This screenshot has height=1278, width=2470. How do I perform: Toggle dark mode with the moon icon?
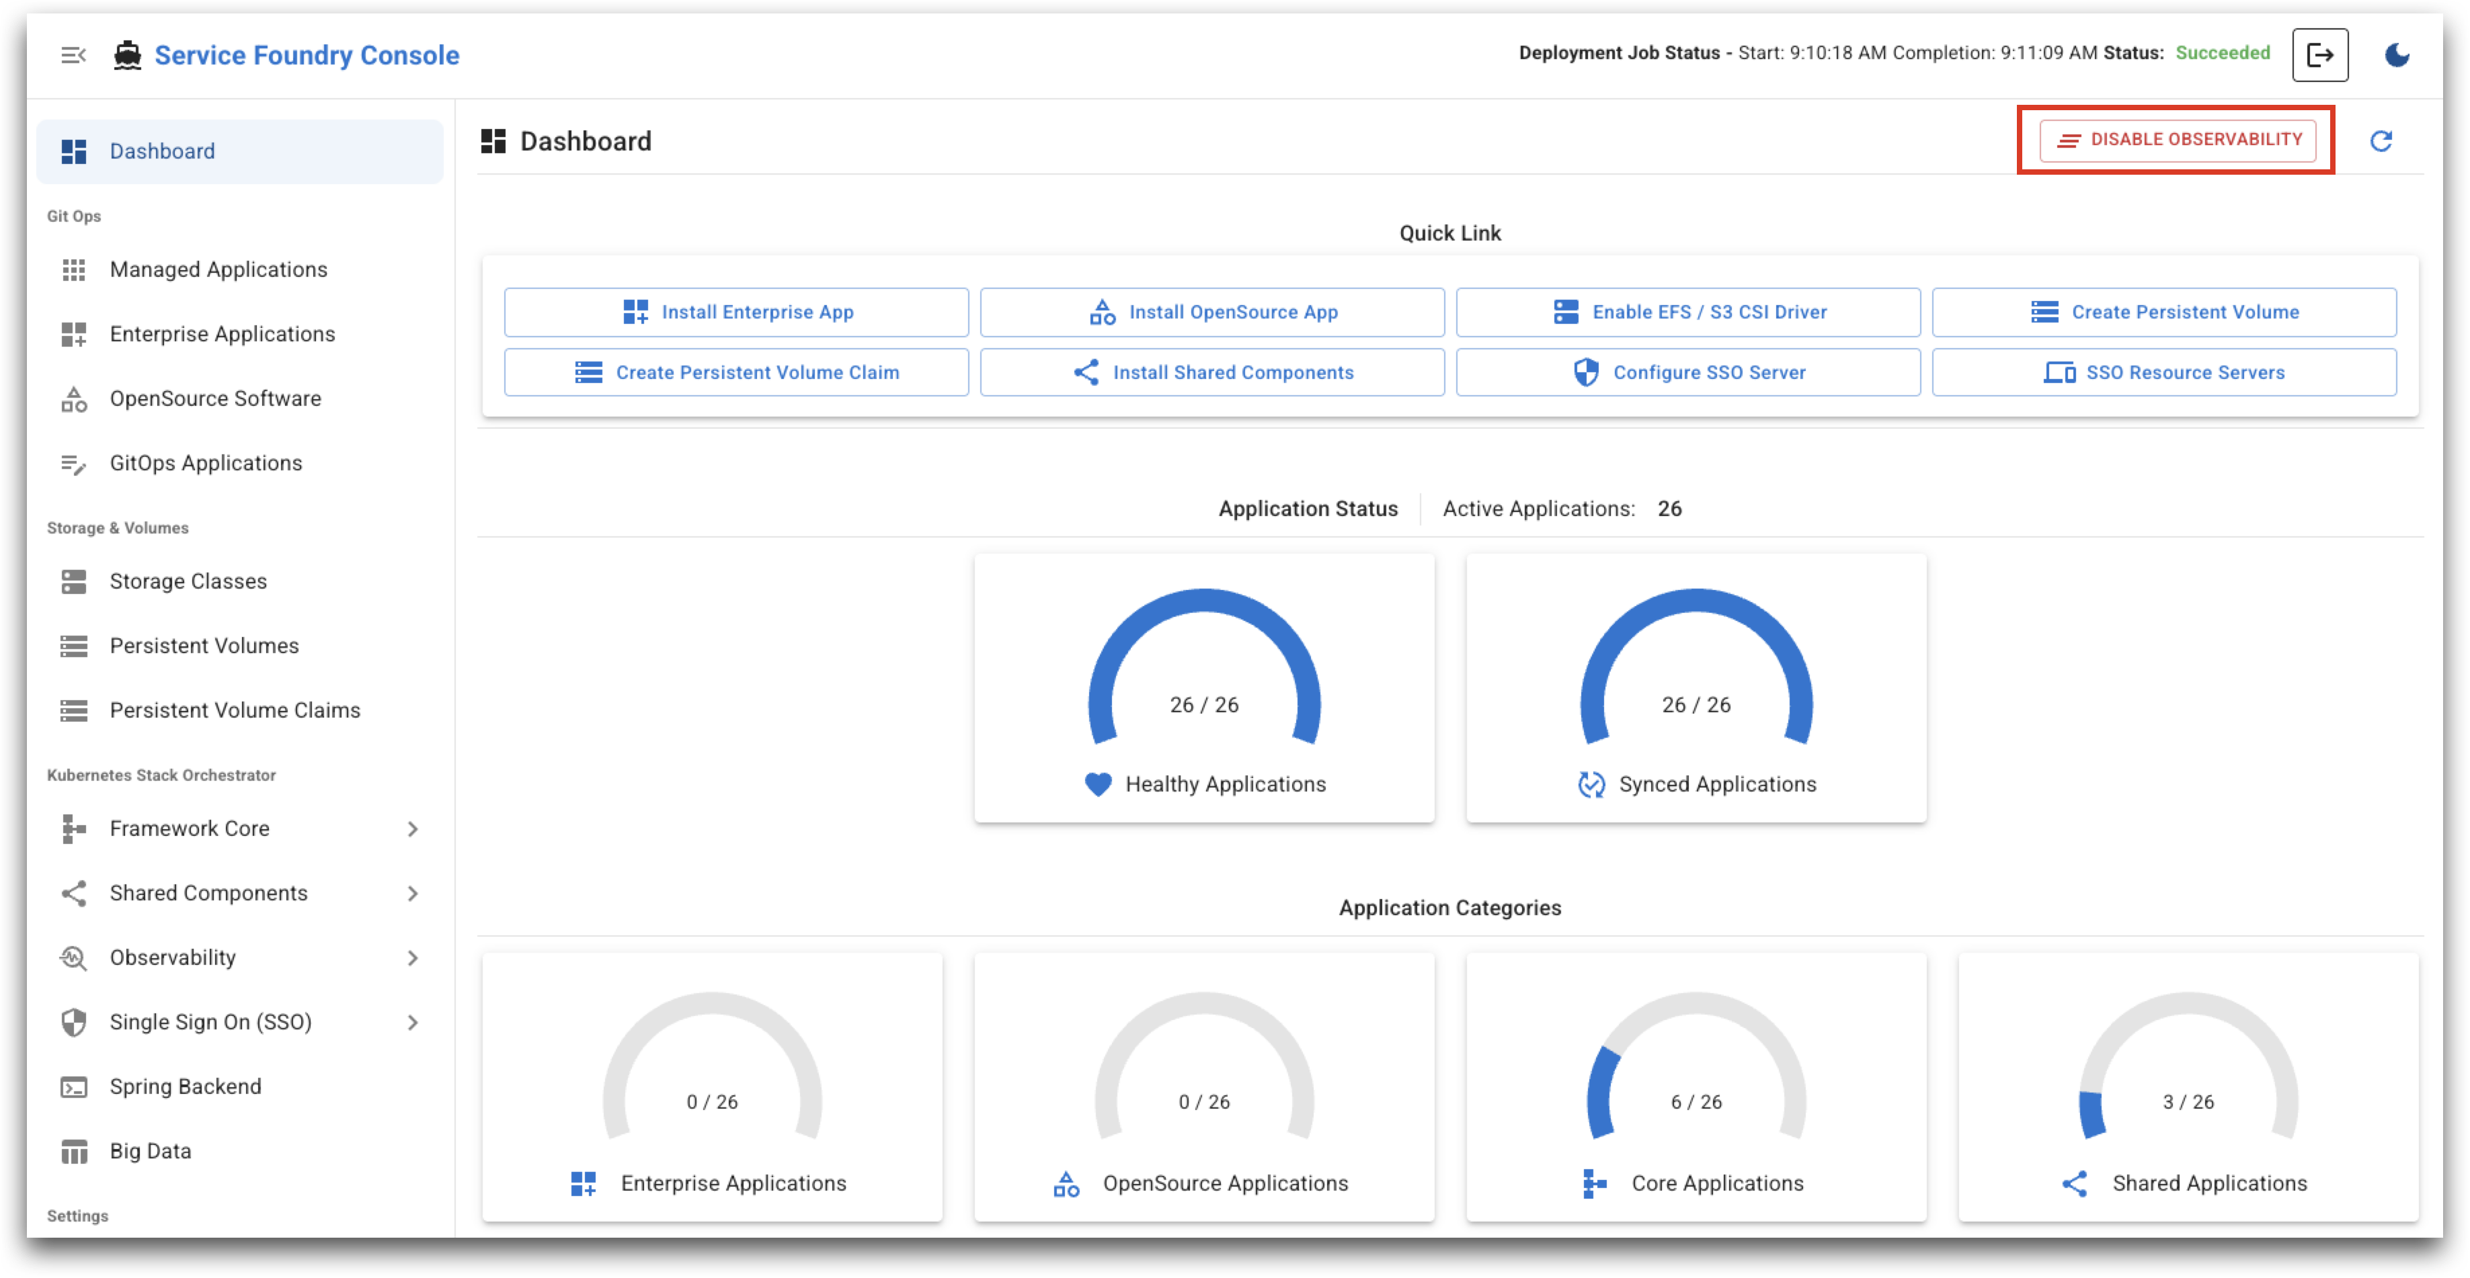coord(2397,54)
